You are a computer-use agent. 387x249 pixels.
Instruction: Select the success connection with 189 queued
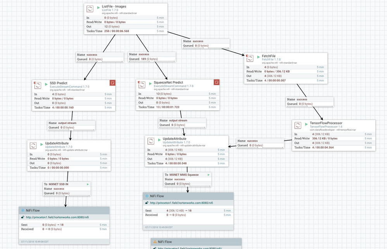point(152,57)
